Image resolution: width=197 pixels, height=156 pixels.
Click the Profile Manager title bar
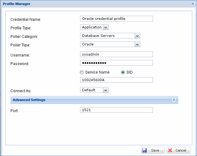(x=95, y=3)
